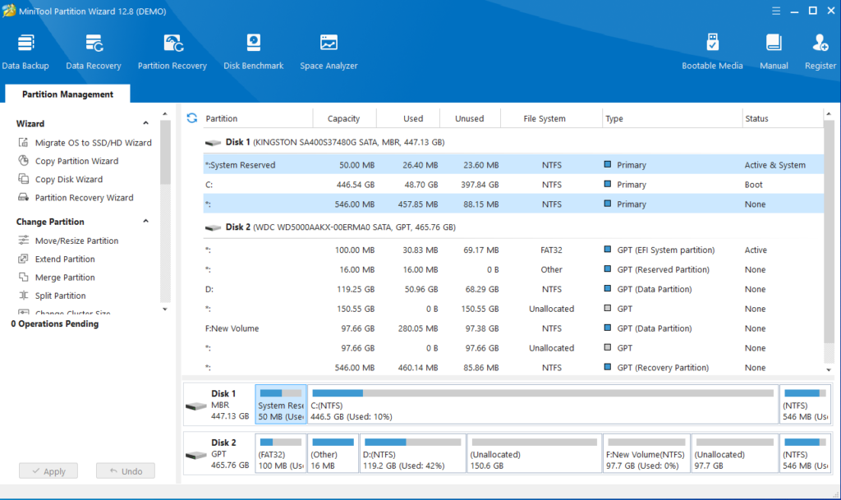This screenshot has height=500, width=841.
Task: Click the Extend Partition icon
Action: pyautogui.click(x=23, y=259)
